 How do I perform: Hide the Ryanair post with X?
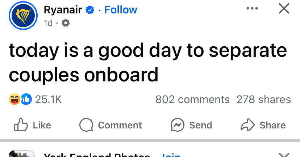coord(284,9)
